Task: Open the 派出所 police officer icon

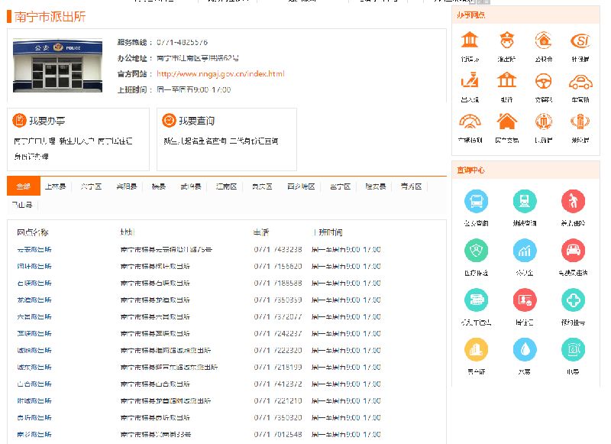Action: (x=506, y=41)
